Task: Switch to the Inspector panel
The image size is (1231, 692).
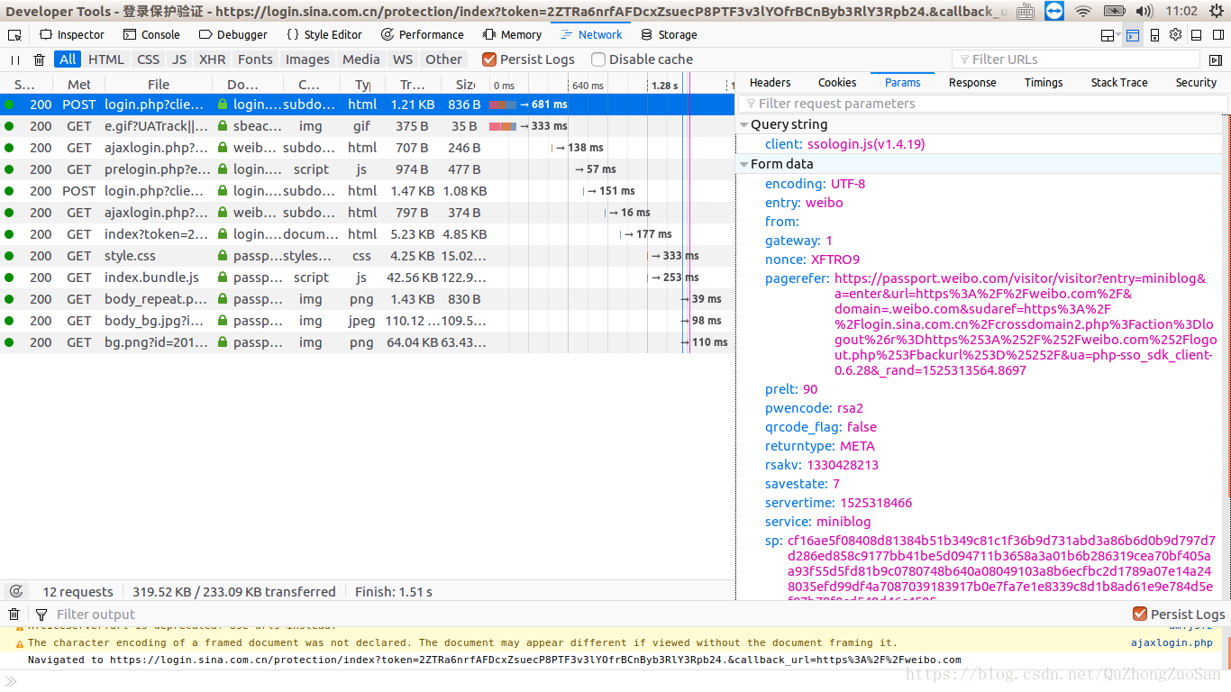Action: tap(72, 34)
